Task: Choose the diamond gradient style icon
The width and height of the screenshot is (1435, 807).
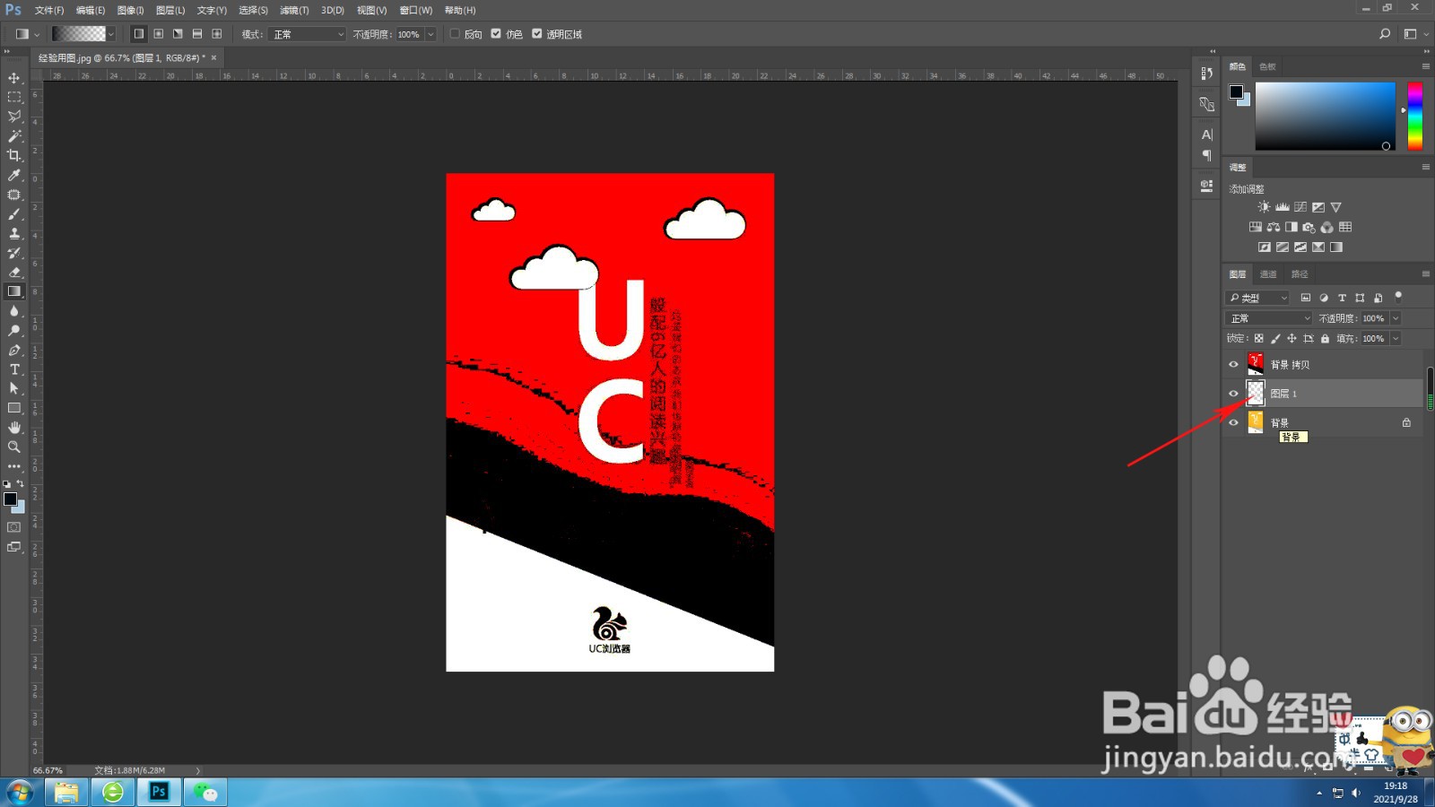Action: [217, 34]
